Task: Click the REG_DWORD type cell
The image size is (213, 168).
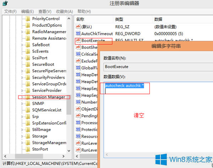Action: 128,34
